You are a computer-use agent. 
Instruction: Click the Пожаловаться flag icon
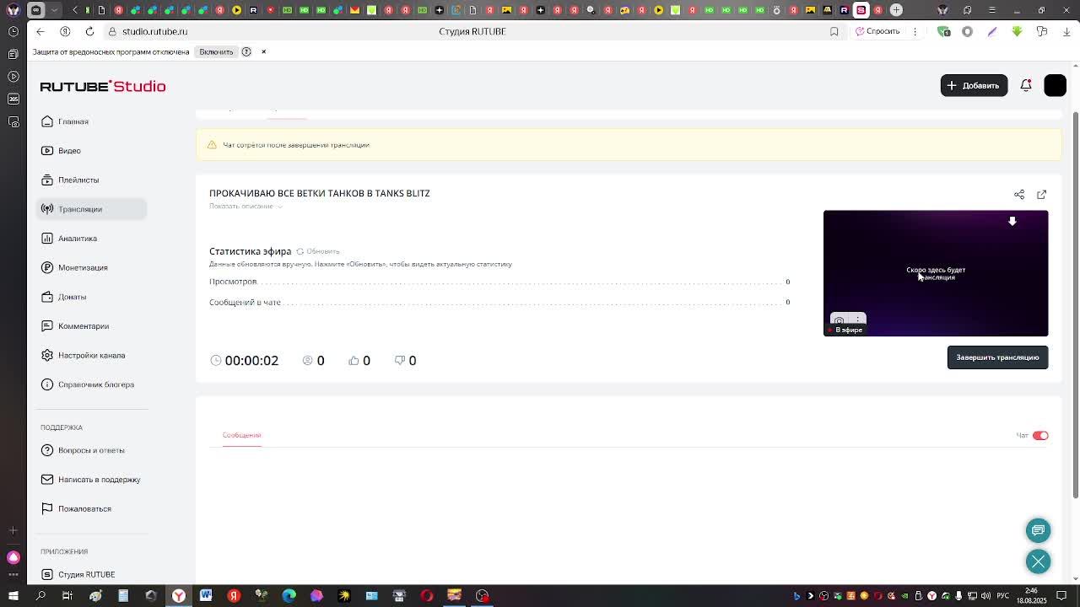point(47,508)
